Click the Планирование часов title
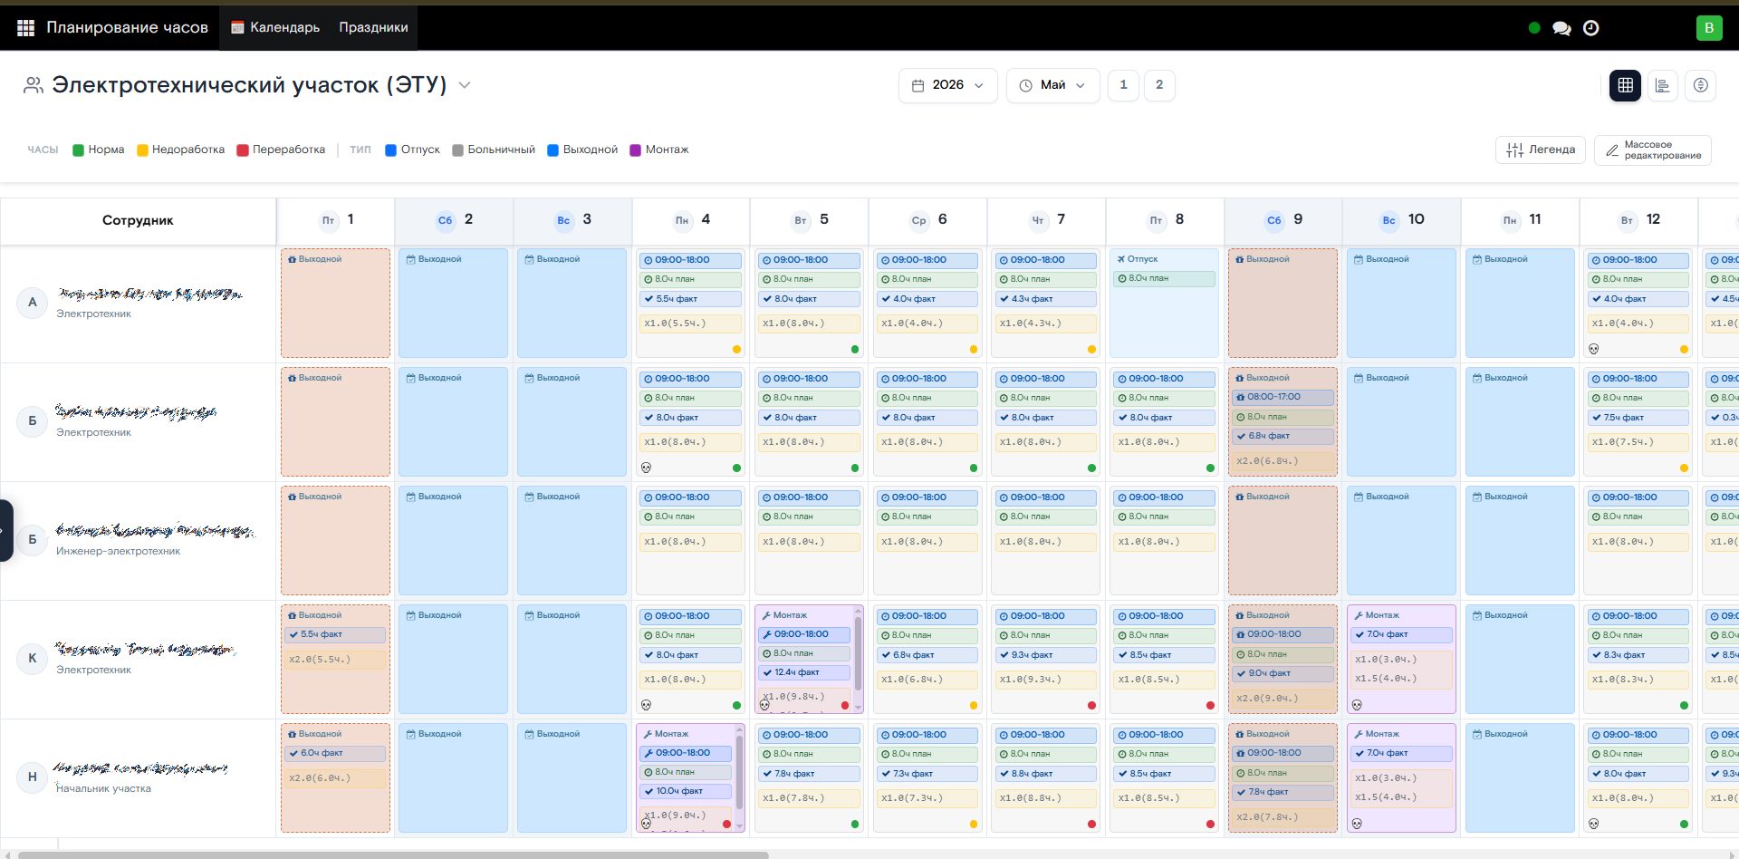Image resolution: width=1739 pixels, height=859 pixels. click(127, 27)
